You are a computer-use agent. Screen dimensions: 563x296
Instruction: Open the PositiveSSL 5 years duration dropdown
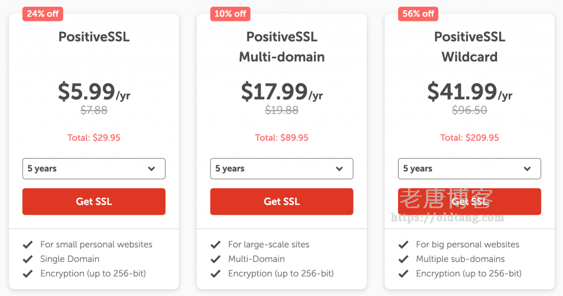[93, 169]
